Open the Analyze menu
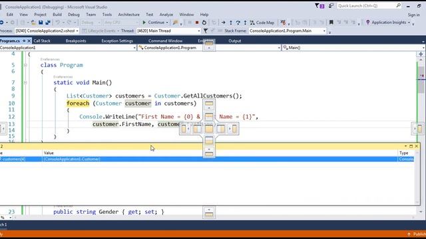The image size is (426, 239). (x=166, y=15)
